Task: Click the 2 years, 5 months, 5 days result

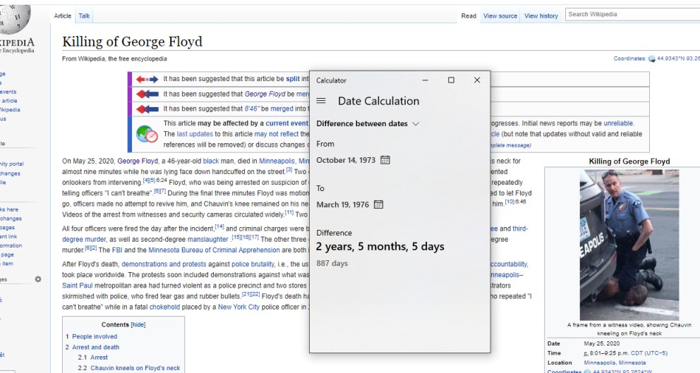Action: (x=380, y=247)
